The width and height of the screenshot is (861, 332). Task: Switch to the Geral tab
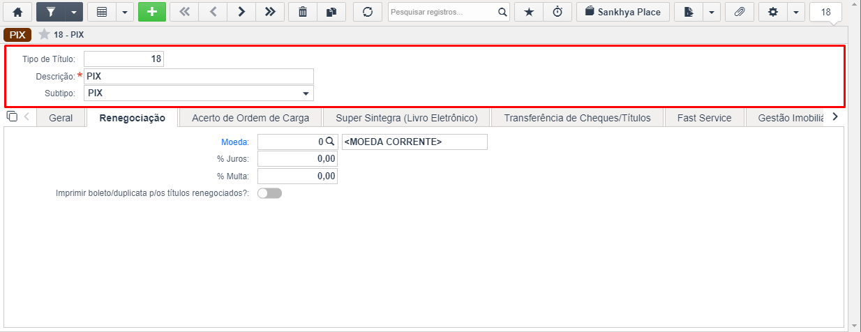(x=61, y=118)
